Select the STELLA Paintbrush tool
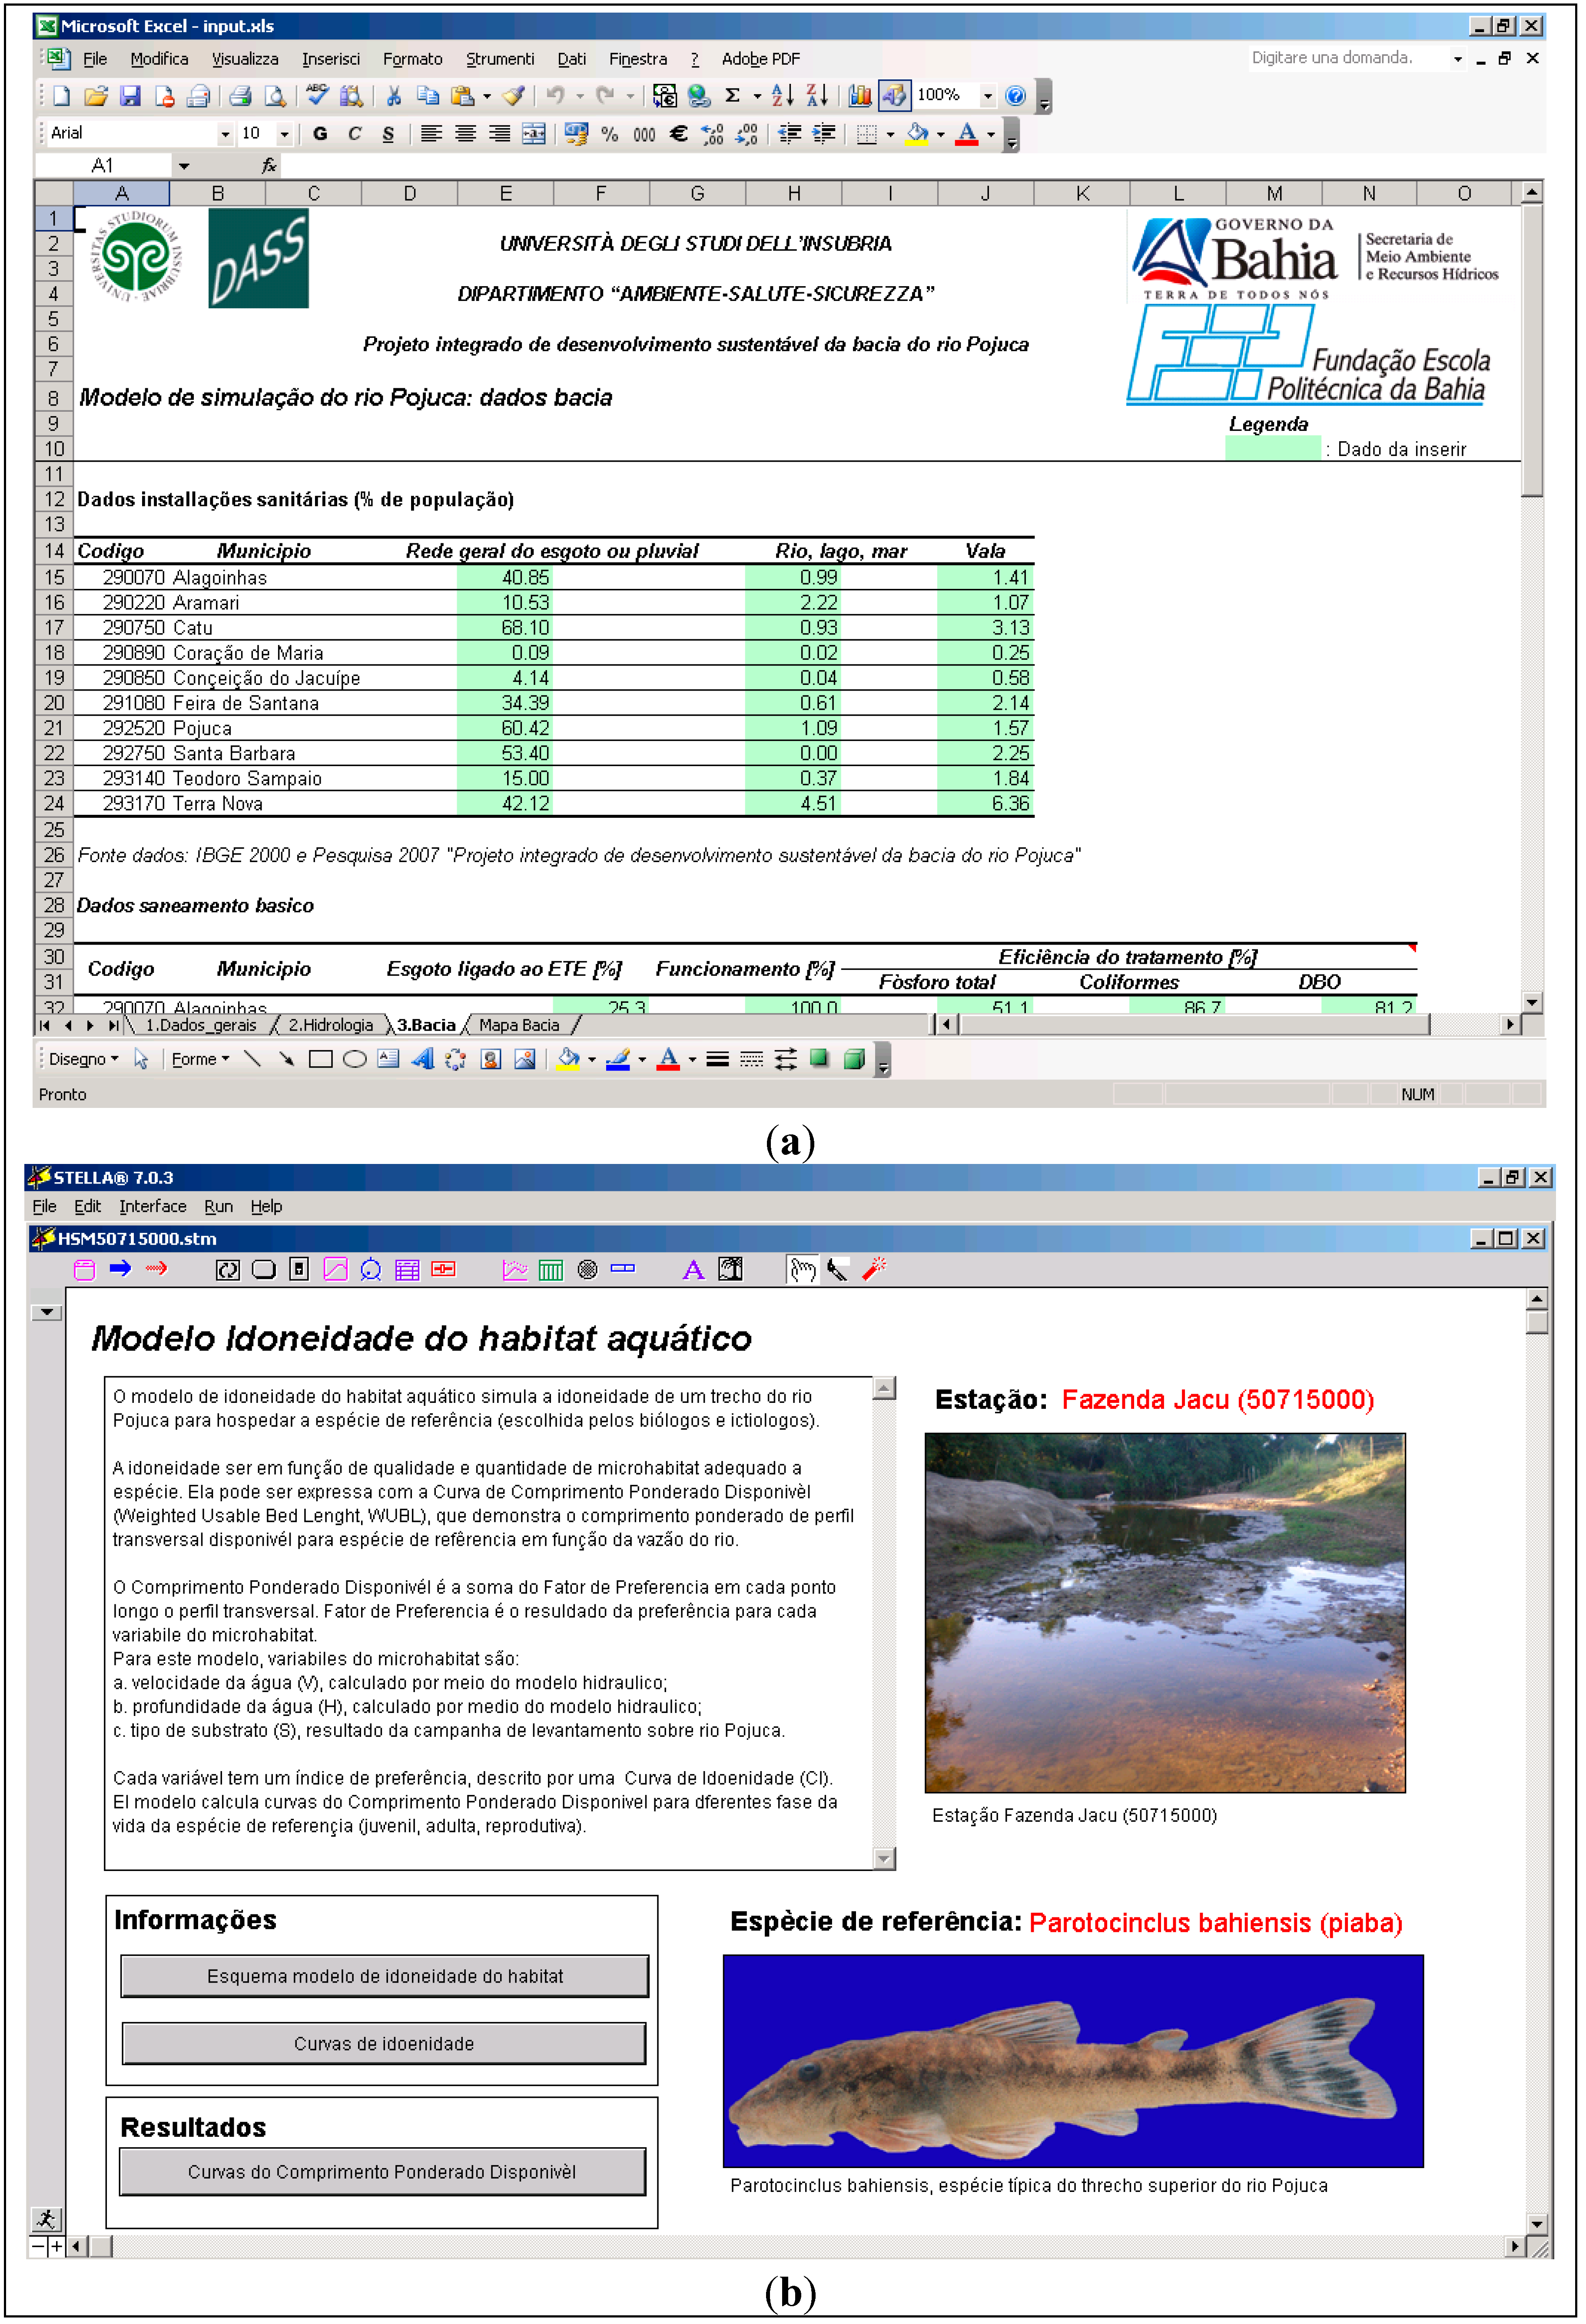 pos(836,1270)
